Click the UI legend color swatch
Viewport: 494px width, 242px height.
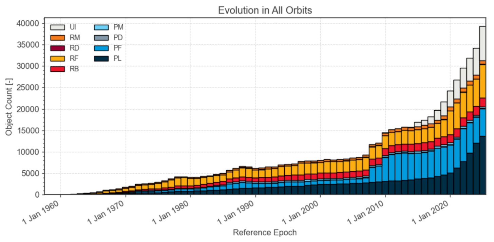[57, 27]
